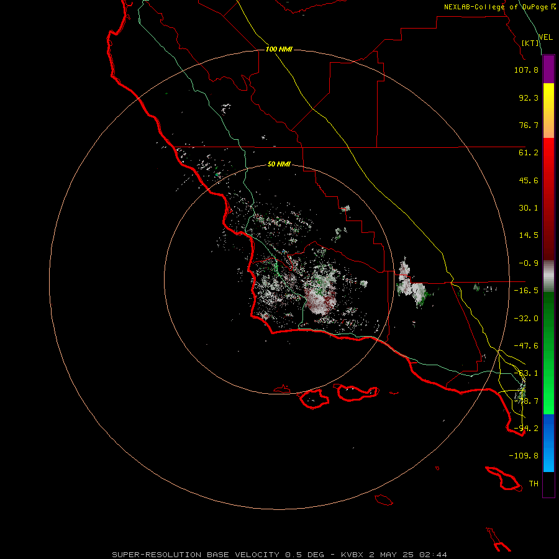Select the 92.3 velocity scale value
This screenshot has width=559, height=559.
[x=529, y=98]
